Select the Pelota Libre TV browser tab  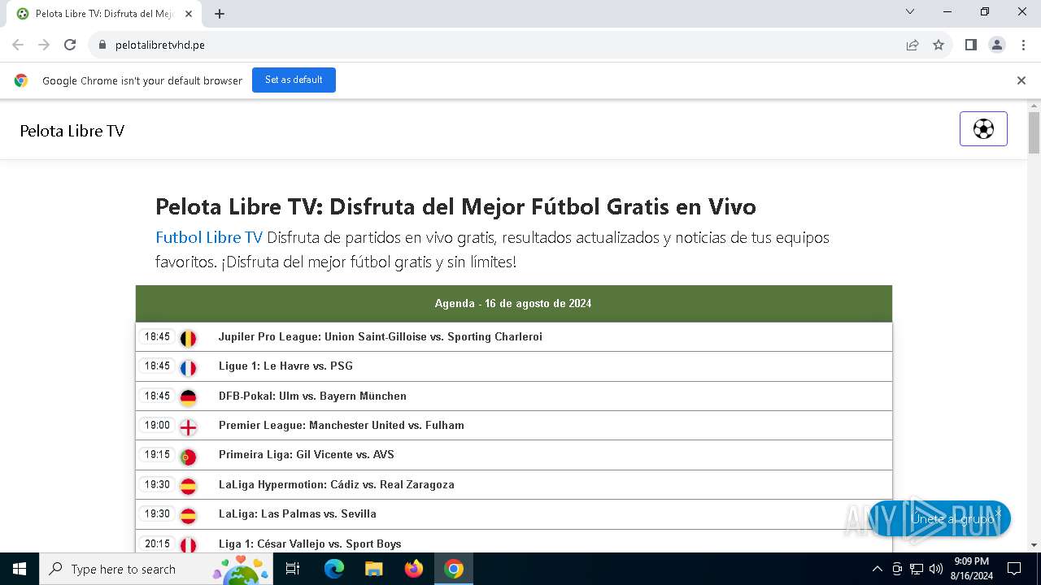[x=104, y=14]
